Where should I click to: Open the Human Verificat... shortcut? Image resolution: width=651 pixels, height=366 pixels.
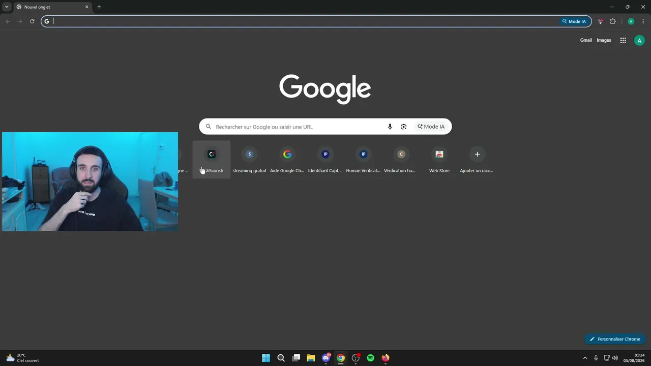click(x=363, y=159)
